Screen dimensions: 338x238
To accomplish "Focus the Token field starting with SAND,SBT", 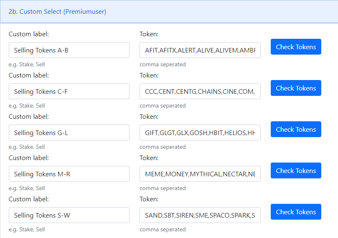I will [200, 215].
